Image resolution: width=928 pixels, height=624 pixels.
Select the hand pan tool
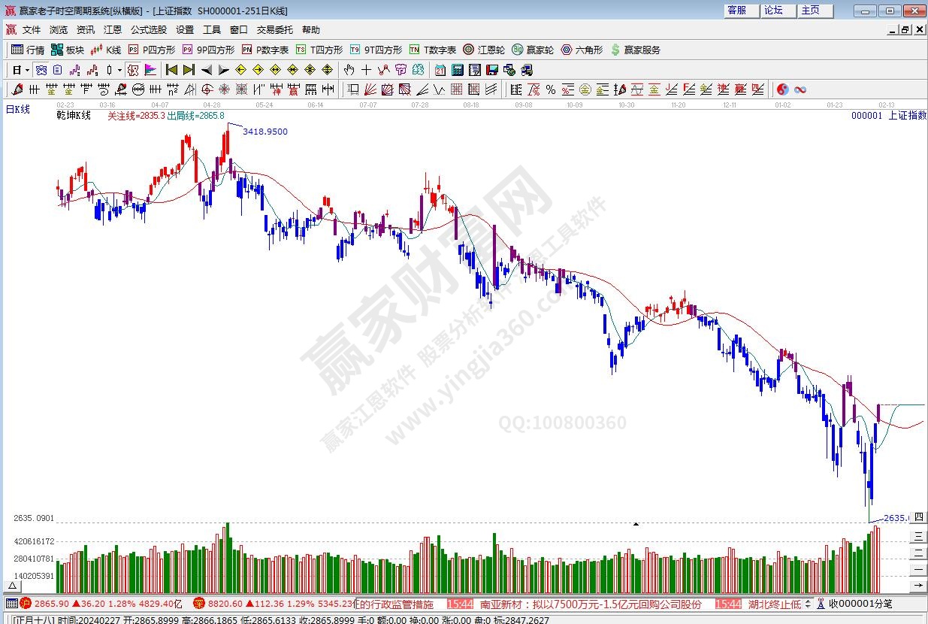(x=349, y=70)
